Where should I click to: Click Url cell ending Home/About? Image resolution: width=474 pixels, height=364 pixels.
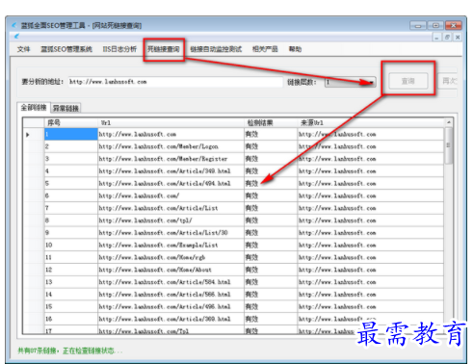click(x=171, y=270)
